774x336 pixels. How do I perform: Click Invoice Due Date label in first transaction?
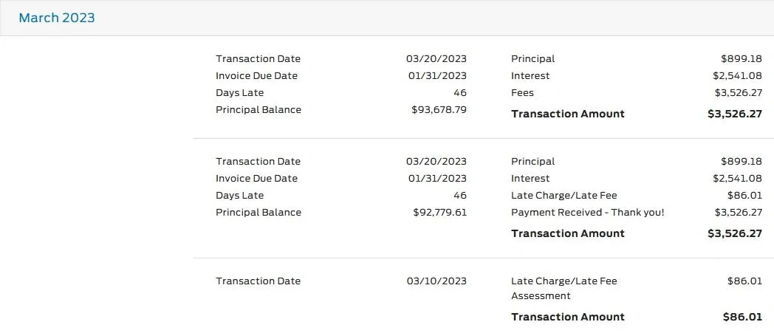click(256, 76)
